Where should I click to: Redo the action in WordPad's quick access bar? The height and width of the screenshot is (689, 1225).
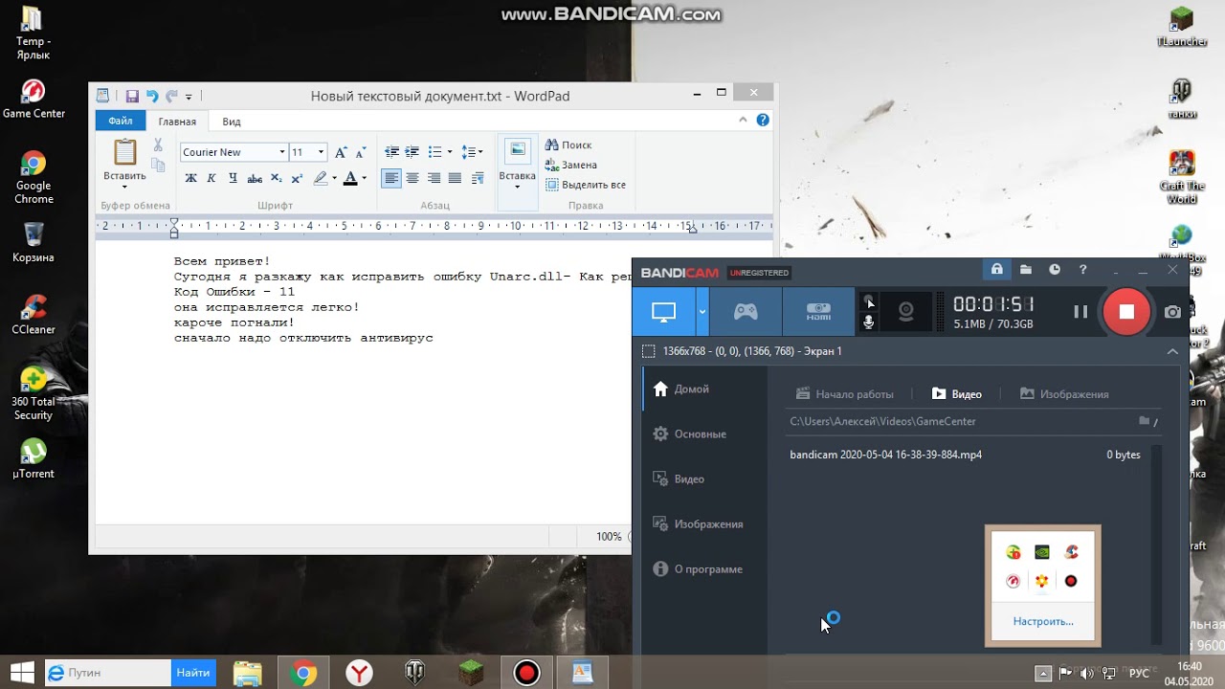tap(171, 96)
